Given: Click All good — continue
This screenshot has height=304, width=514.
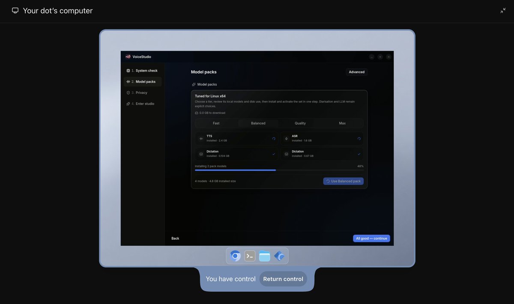Looking at the screenshot, I should pos(371,238).
